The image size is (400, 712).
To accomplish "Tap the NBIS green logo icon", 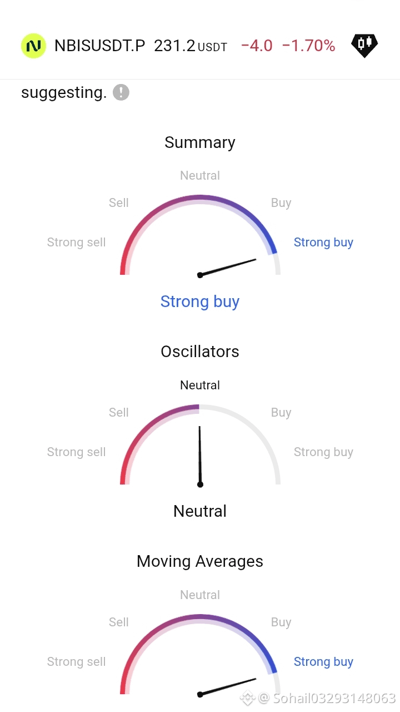I will tap(33, 46).
